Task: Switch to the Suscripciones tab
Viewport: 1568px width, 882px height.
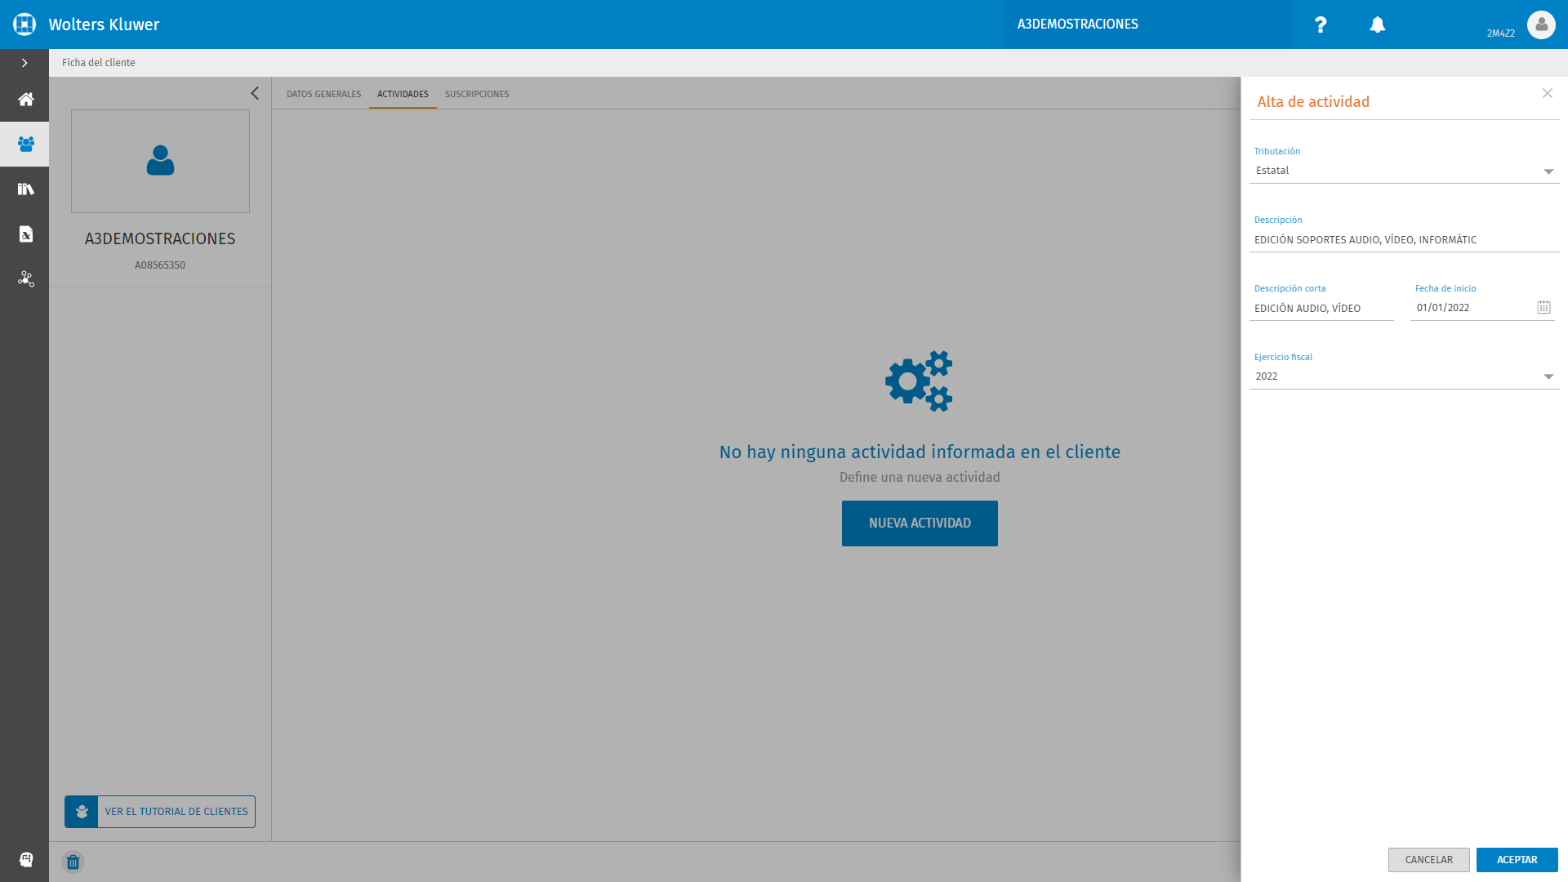Action: [x=477, y=94]
